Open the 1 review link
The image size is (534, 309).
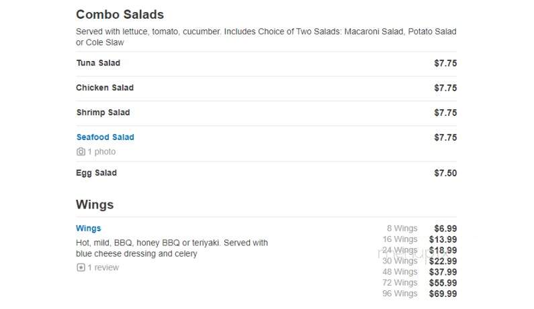[103, 267]
